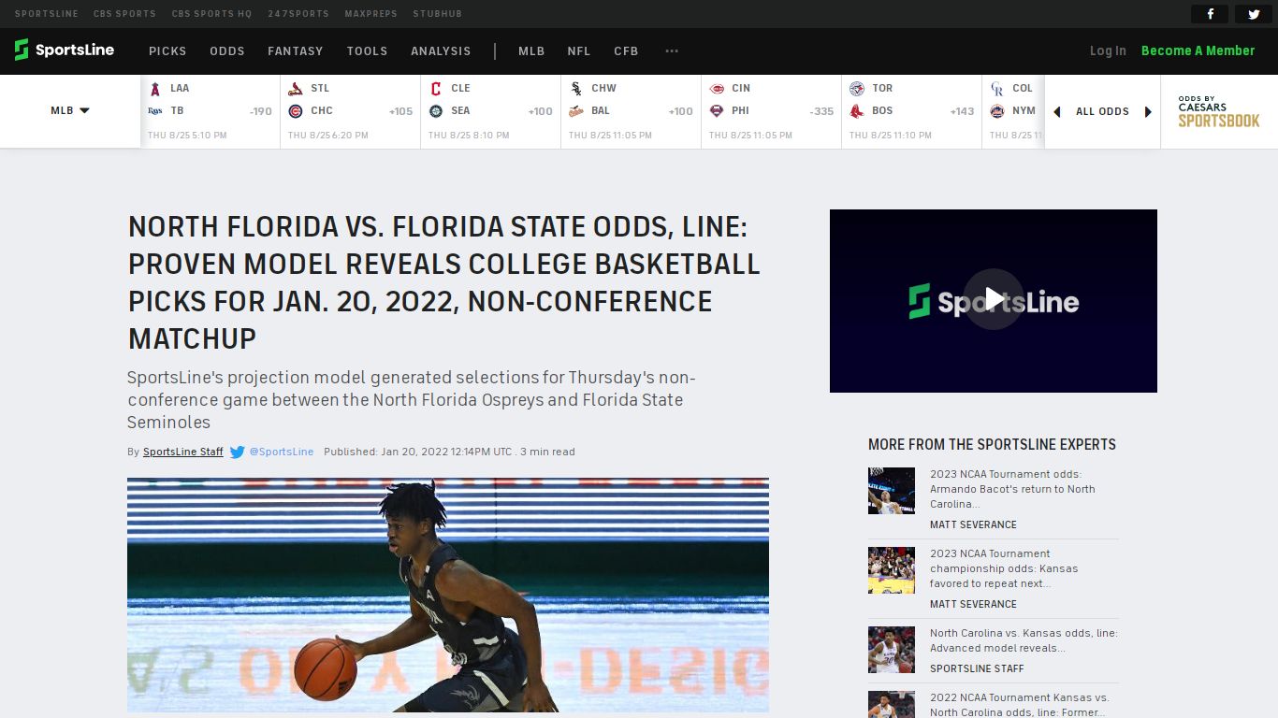Go to next odds with right arrow
Viewport: 1278px width, 718px height.
point(1148,112)
